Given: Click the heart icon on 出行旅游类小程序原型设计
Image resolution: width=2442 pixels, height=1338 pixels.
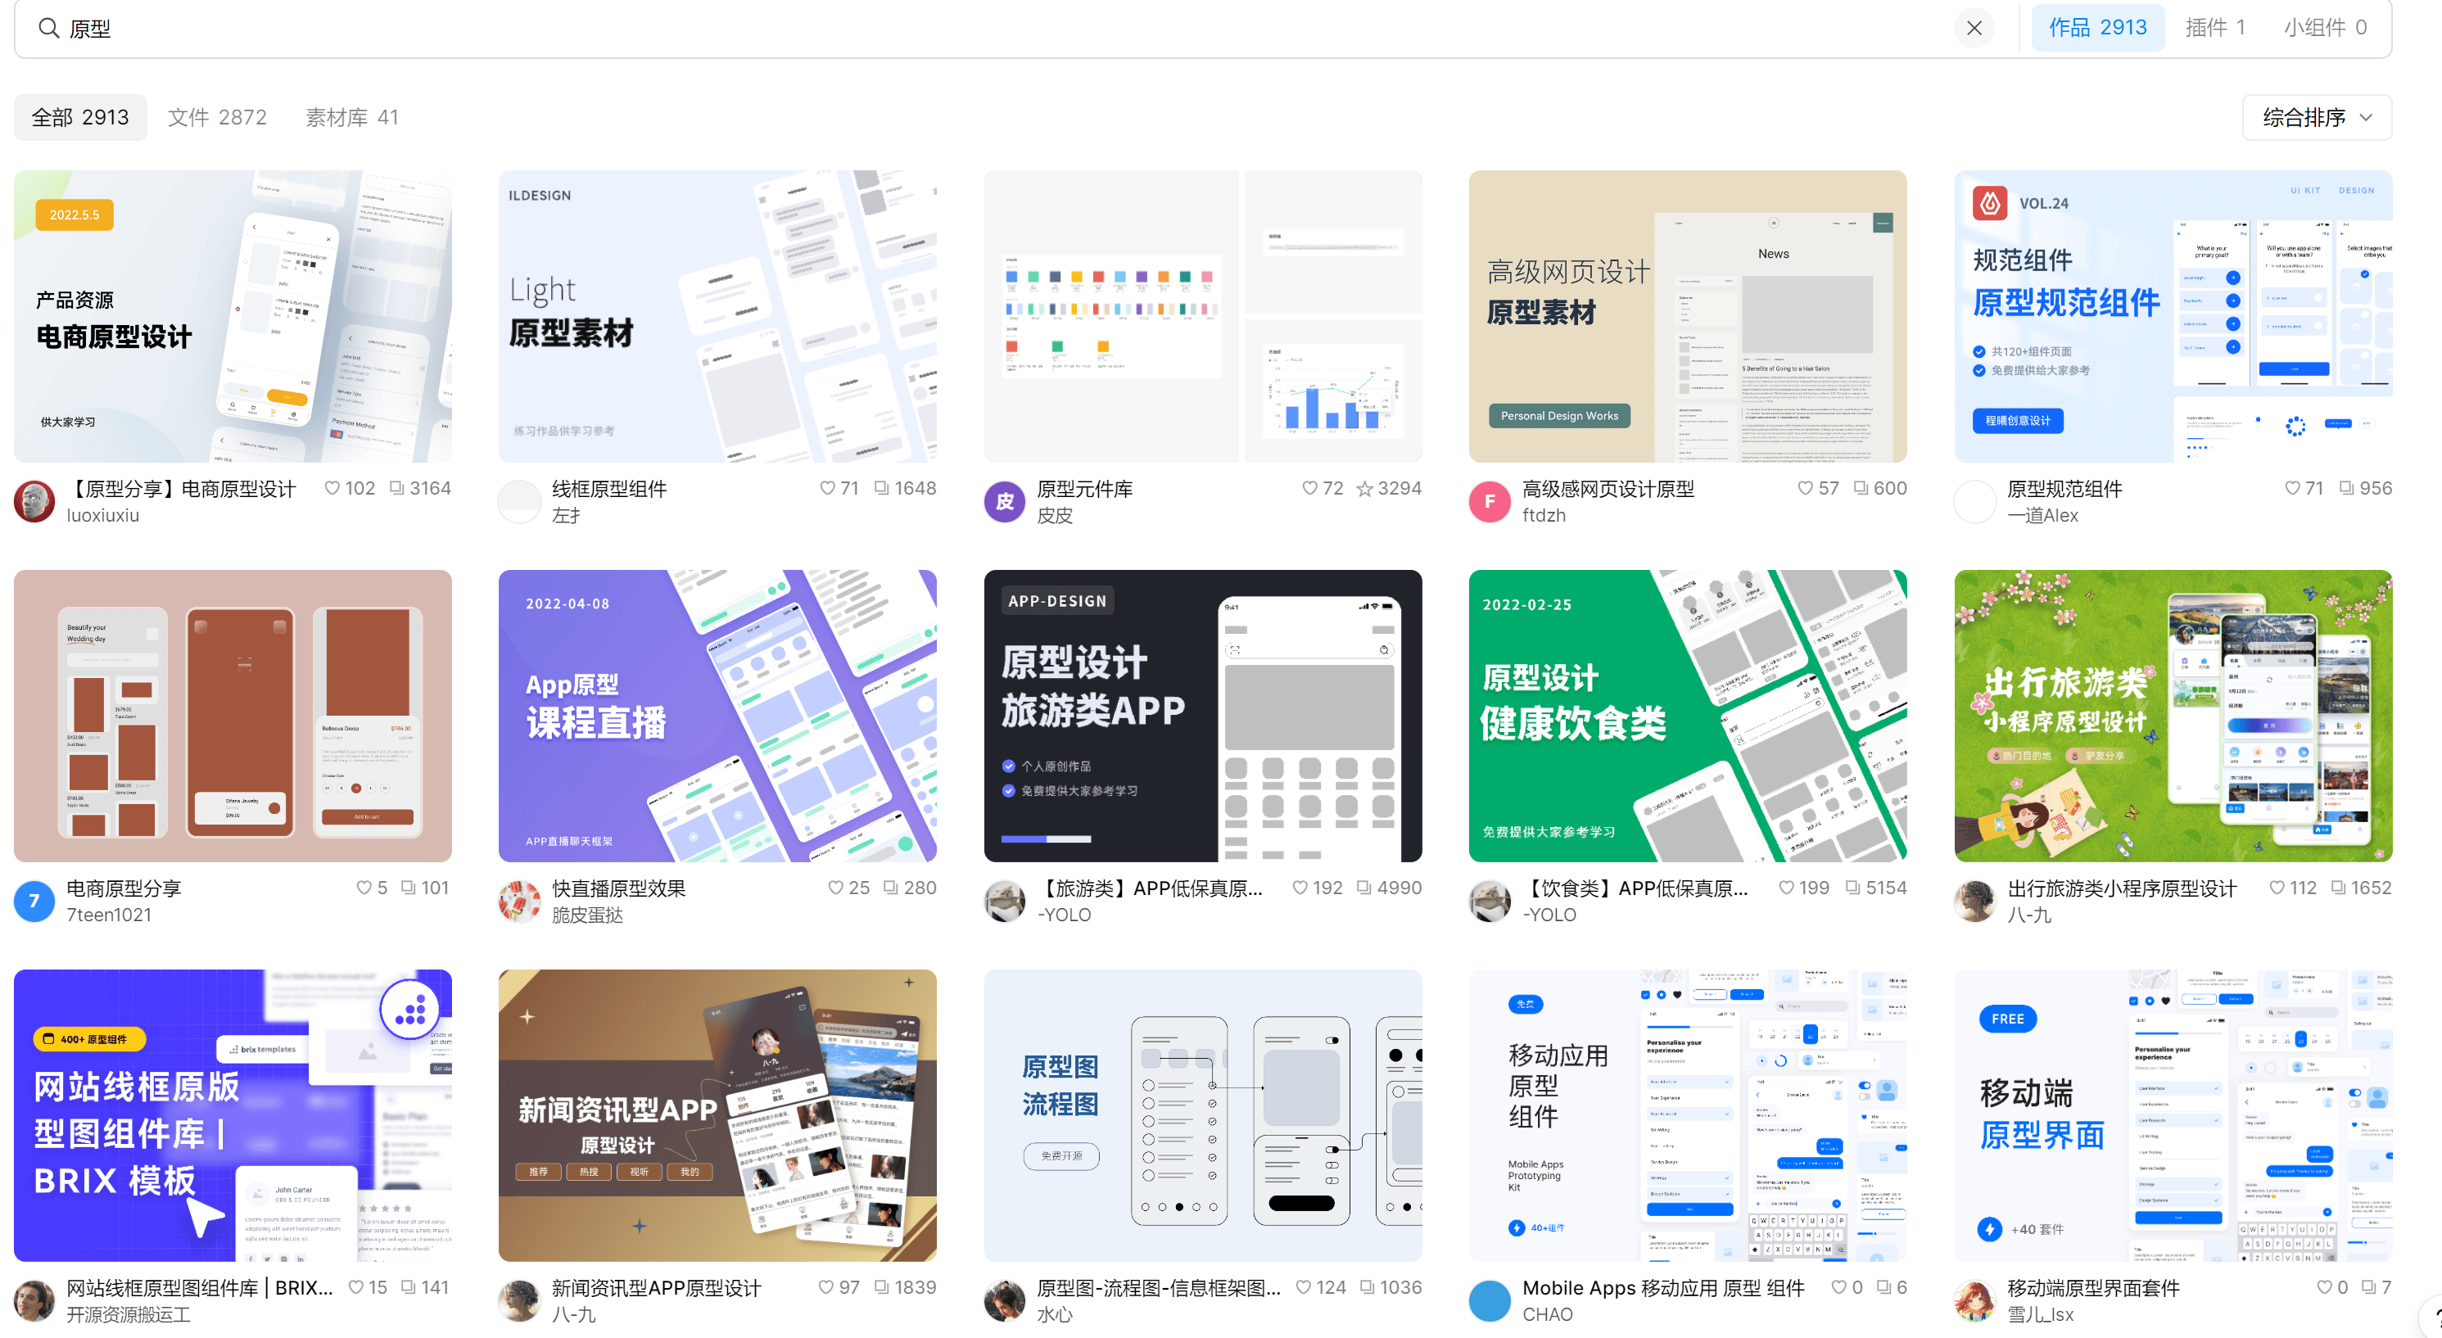Looking at the screenshot, I should 2277,888.
